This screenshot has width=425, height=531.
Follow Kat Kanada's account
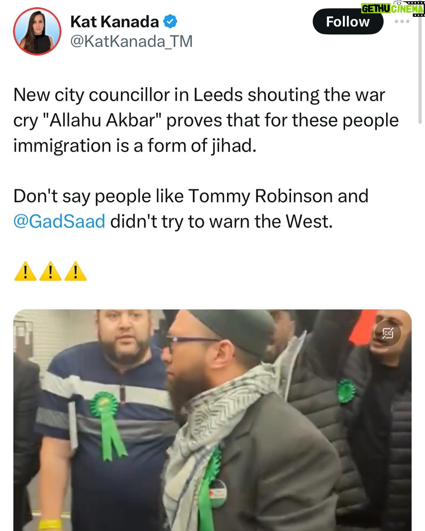pyautogui.click(x=348, y=22)
